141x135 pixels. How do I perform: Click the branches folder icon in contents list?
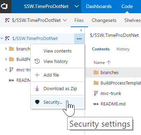[96, 72]
